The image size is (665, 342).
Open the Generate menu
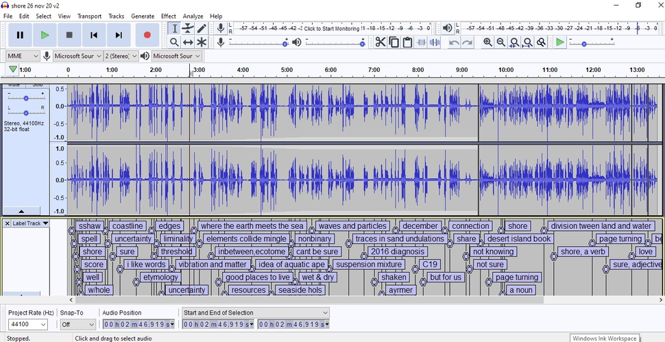(143, 16)
